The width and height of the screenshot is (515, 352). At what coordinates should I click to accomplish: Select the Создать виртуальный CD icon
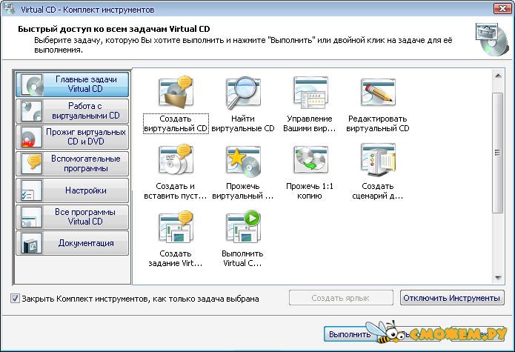pyautogui.click(x=176, y=93)
